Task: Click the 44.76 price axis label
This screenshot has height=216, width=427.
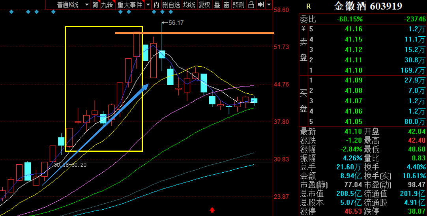Action: coord(282,84)
